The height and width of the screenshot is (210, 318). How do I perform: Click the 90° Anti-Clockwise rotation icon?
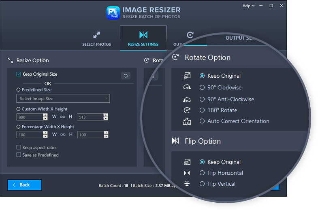point(187,99)
